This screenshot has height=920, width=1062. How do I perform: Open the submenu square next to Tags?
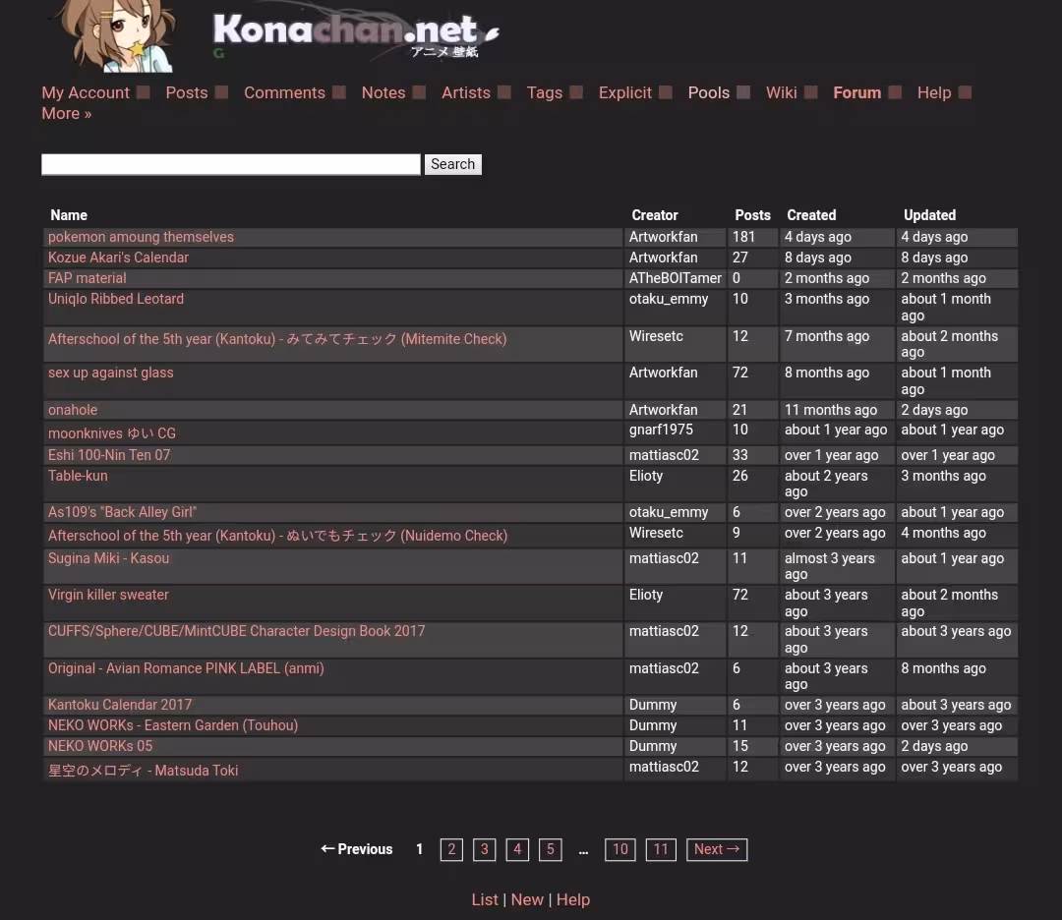(576, 92)
